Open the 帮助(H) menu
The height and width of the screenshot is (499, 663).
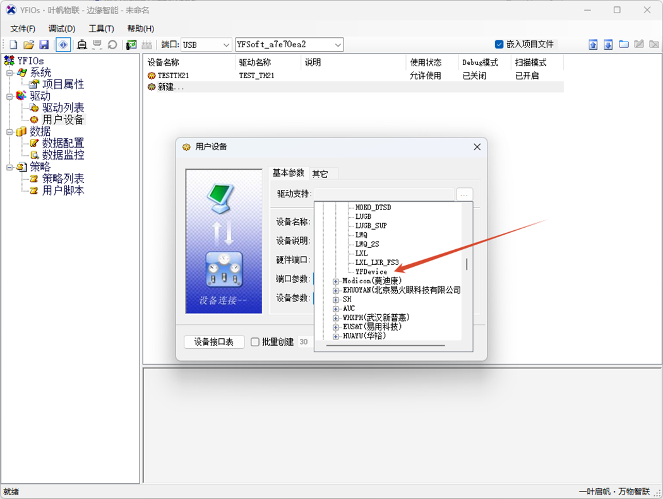pos(140,29)
